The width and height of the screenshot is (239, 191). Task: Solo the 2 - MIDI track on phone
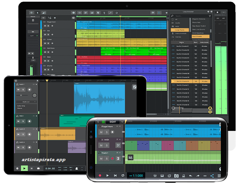point(107,145)
